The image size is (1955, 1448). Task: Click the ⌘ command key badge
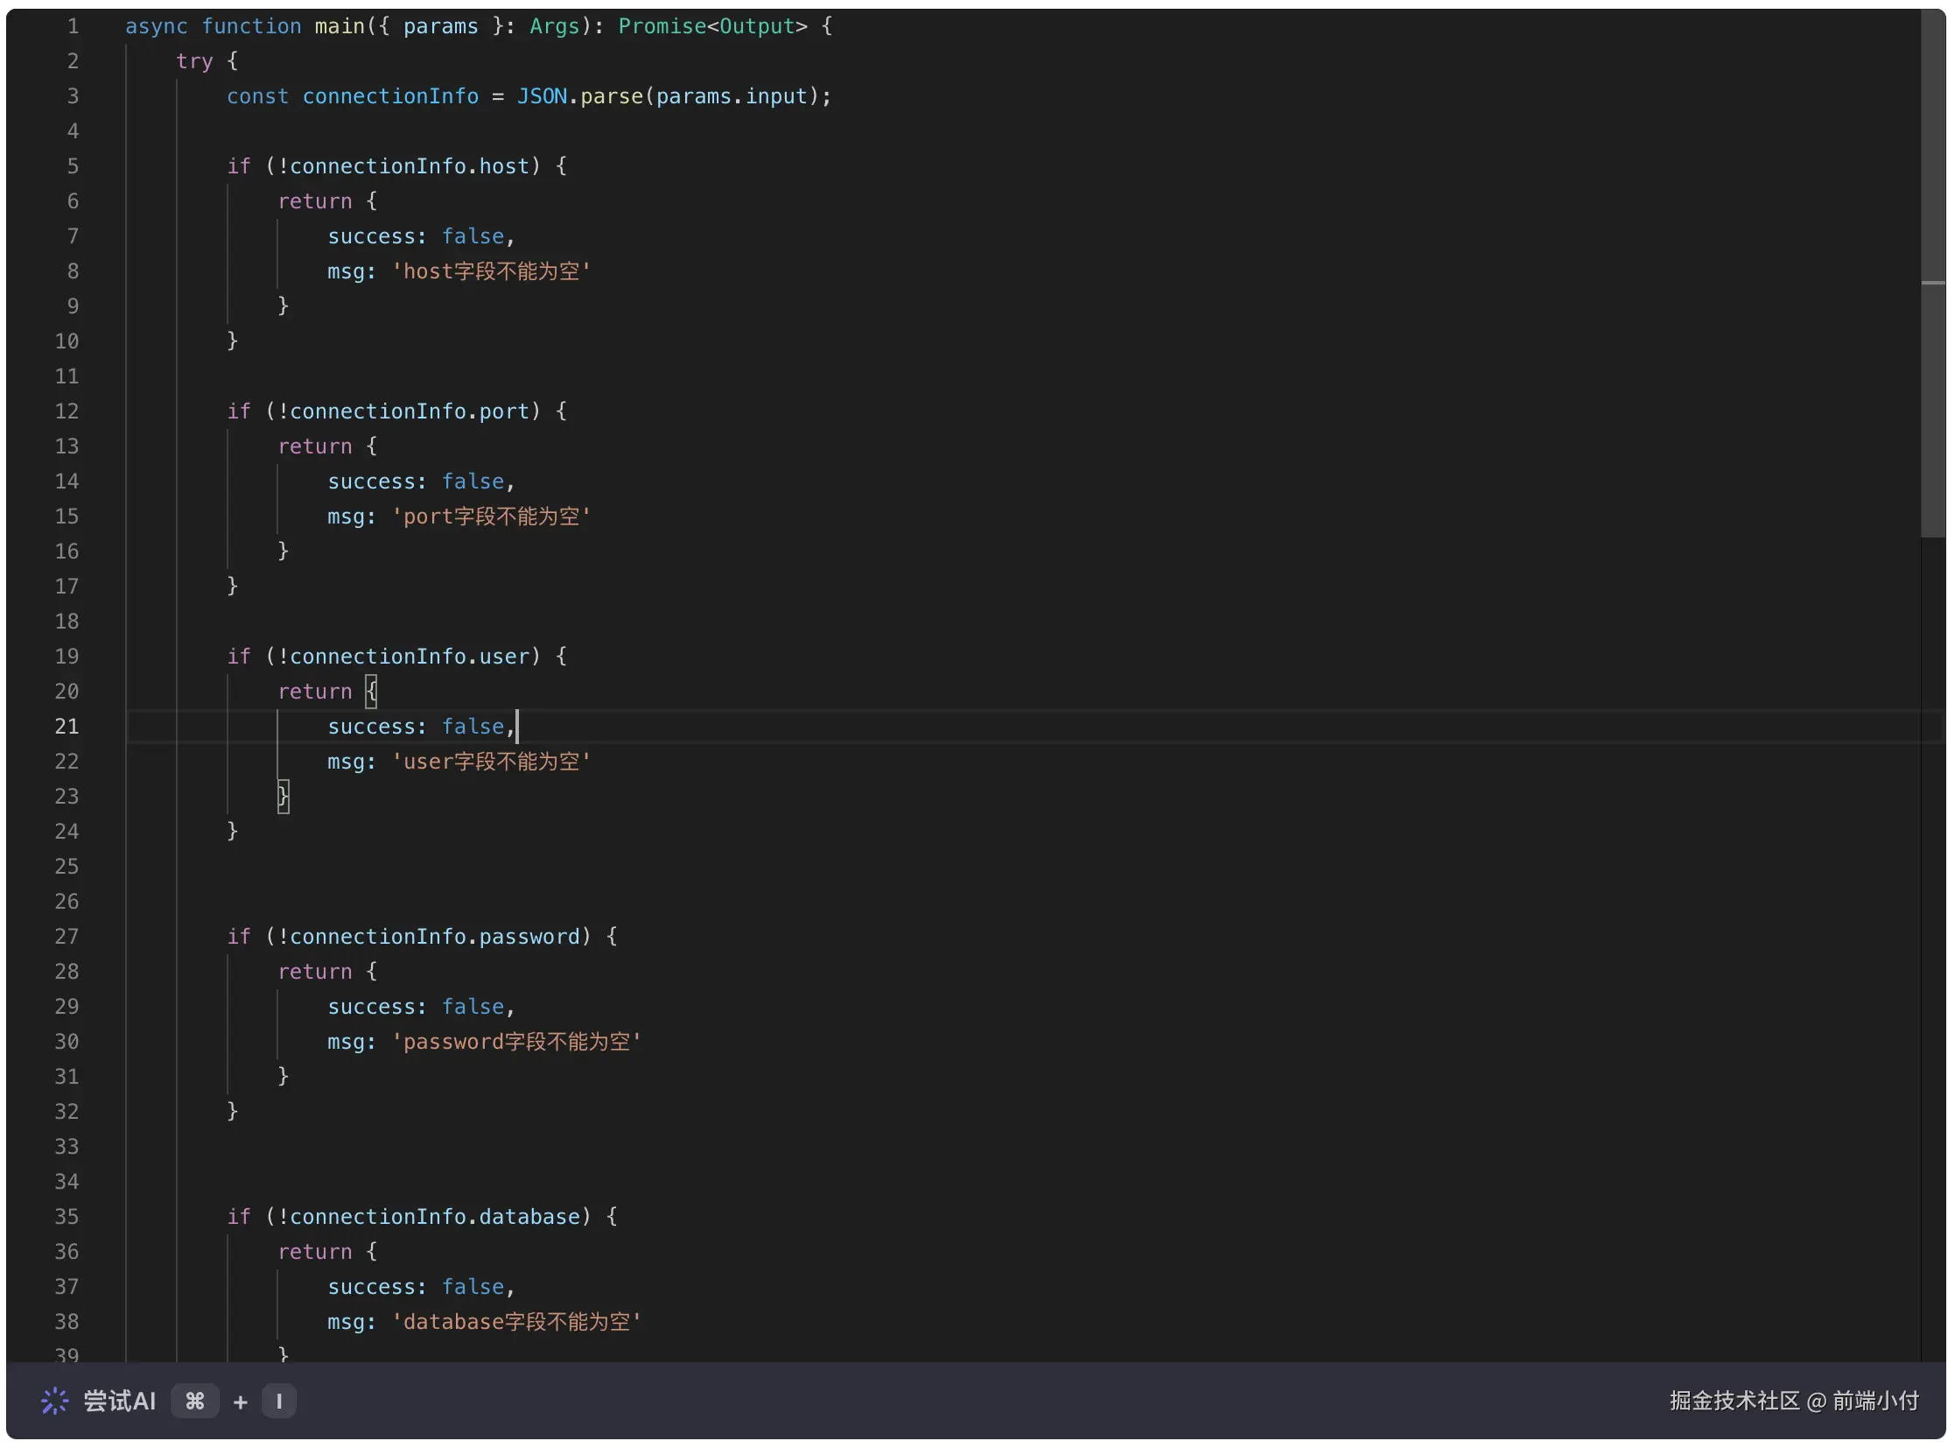pos(194,1401)
